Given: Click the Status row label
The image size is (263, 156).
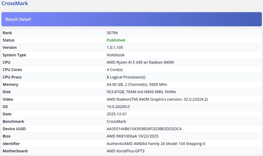Looking at the screenshot, I should (x=8, y=40).
